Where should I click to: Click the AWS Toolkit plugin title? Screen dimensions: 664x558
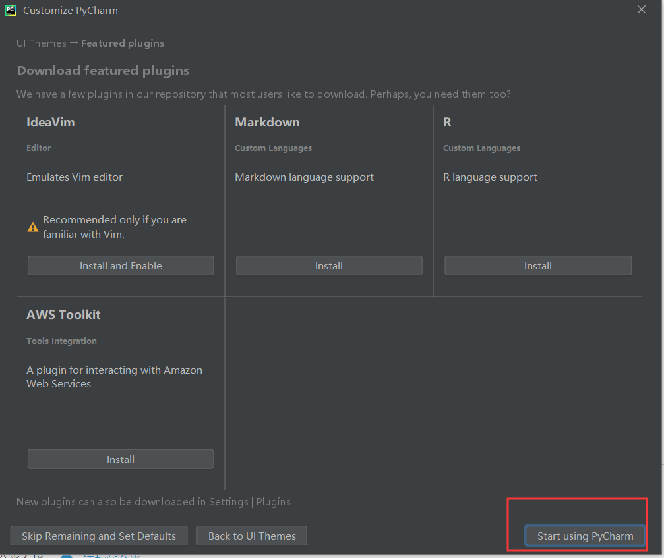pos(63,314)
